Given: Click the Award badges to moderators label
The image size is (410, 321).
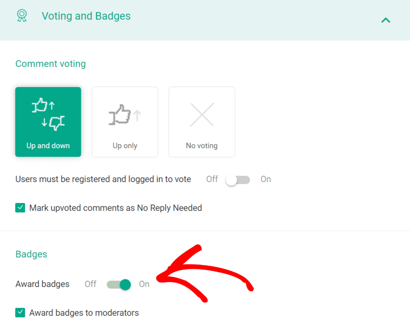Looking at the screenshot, I should [x=84, y=313].
